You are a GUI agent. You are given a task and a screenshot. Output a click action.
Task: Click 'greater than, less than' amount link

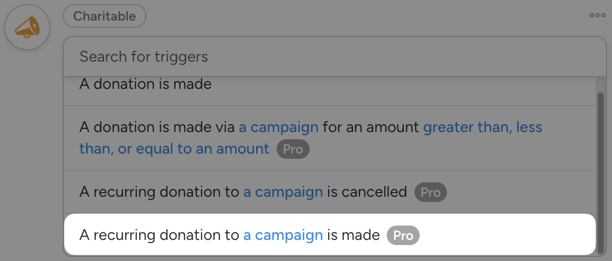coord(482,127)
